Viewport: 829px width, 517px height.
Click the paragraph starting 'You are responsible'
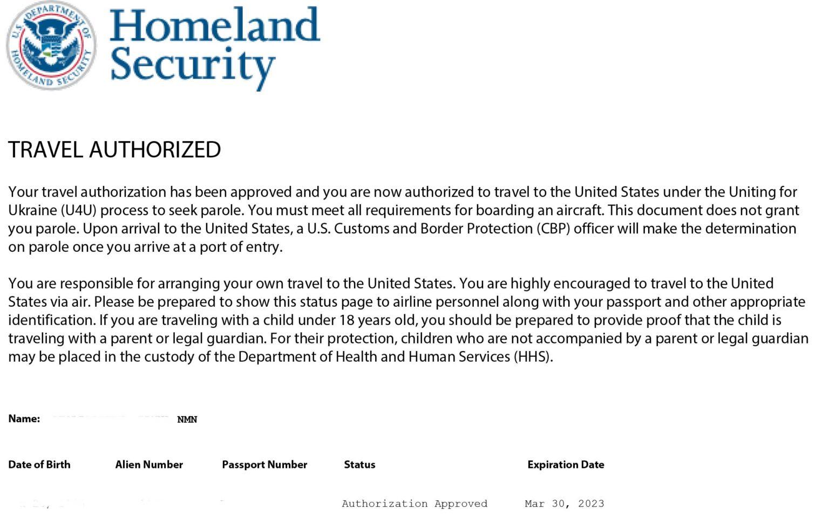click(x=409, y=320)
